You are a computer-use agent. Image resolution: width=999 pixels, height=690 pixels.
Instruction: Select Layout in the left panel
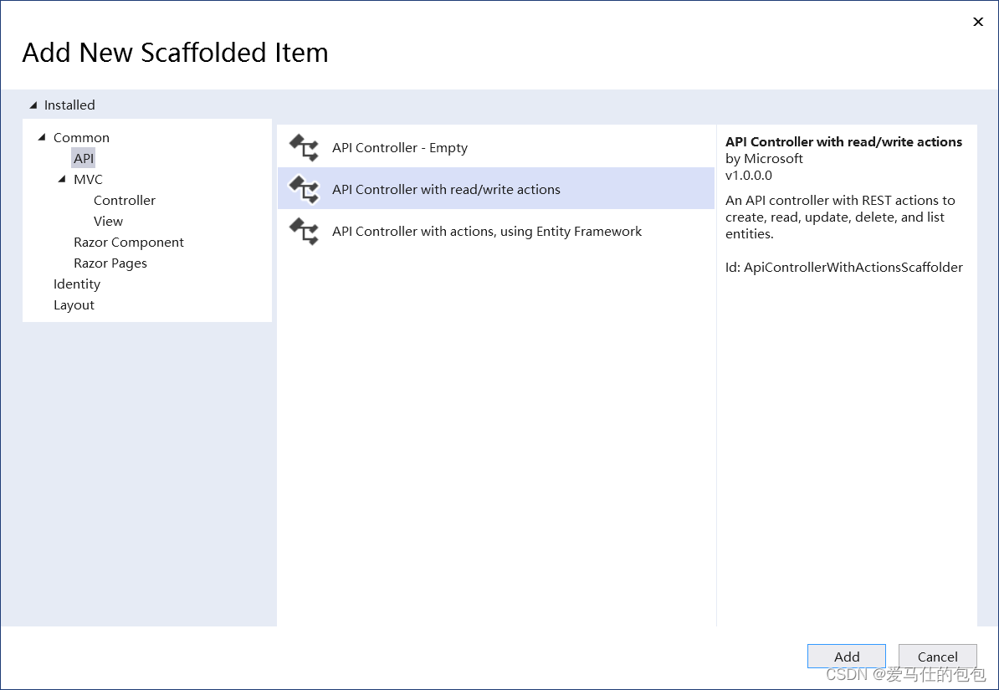tap(74, 304)
